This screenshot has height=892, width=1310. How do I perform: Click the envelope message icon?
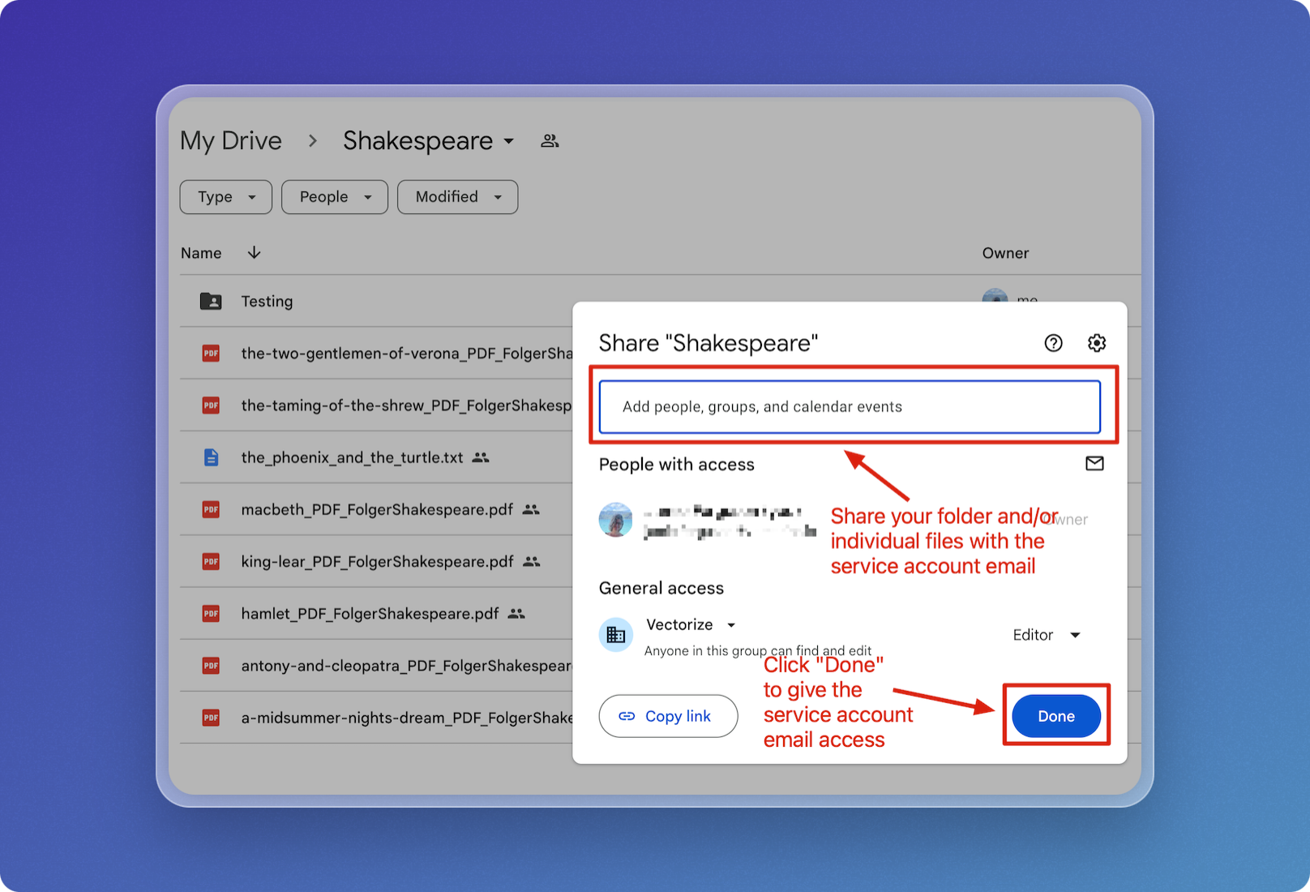[1094, 463]
